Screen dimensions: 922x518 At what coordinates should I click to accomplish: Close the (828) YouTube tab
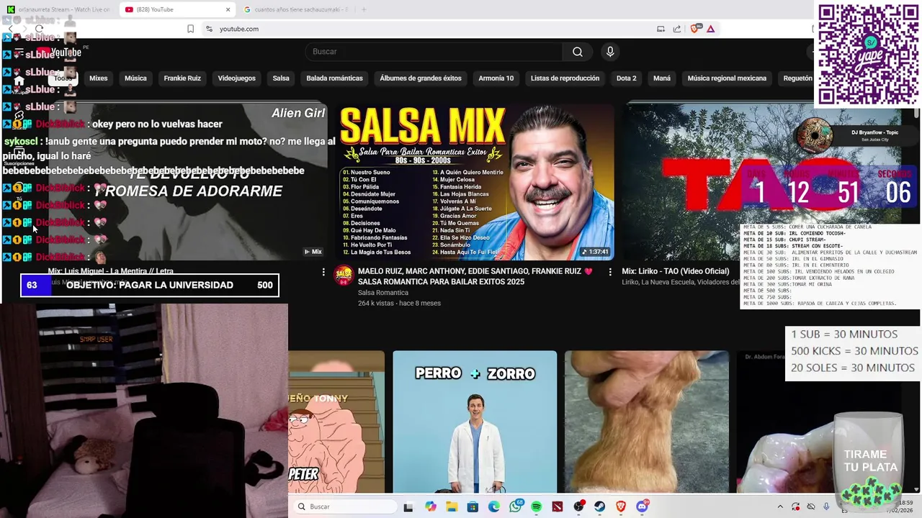click(228, 9)
